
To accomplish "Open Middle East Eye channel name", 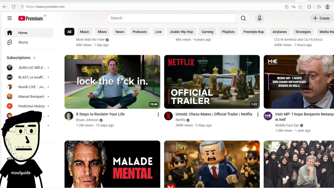I will [287, 125].
